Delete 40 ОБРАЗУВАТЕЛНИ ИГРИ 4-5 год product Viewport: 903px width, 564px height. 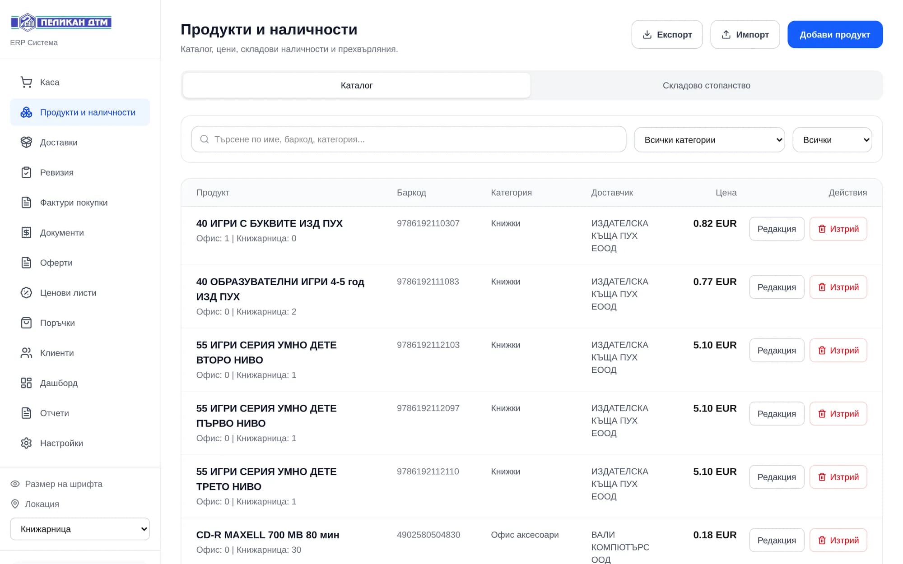pyautogui.click(x=838, y=287)
